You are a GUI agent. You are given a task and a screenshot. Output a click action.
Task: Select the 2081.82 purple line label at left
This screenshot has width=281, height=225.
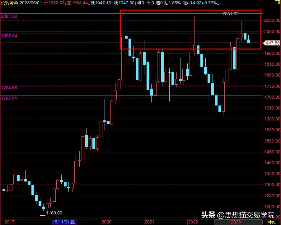pos(9,16)
